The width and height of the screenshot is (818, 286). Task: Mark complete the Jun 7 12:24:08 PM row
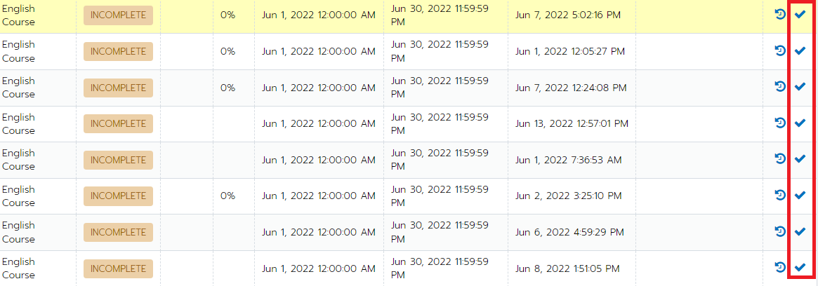click(800, 87)
